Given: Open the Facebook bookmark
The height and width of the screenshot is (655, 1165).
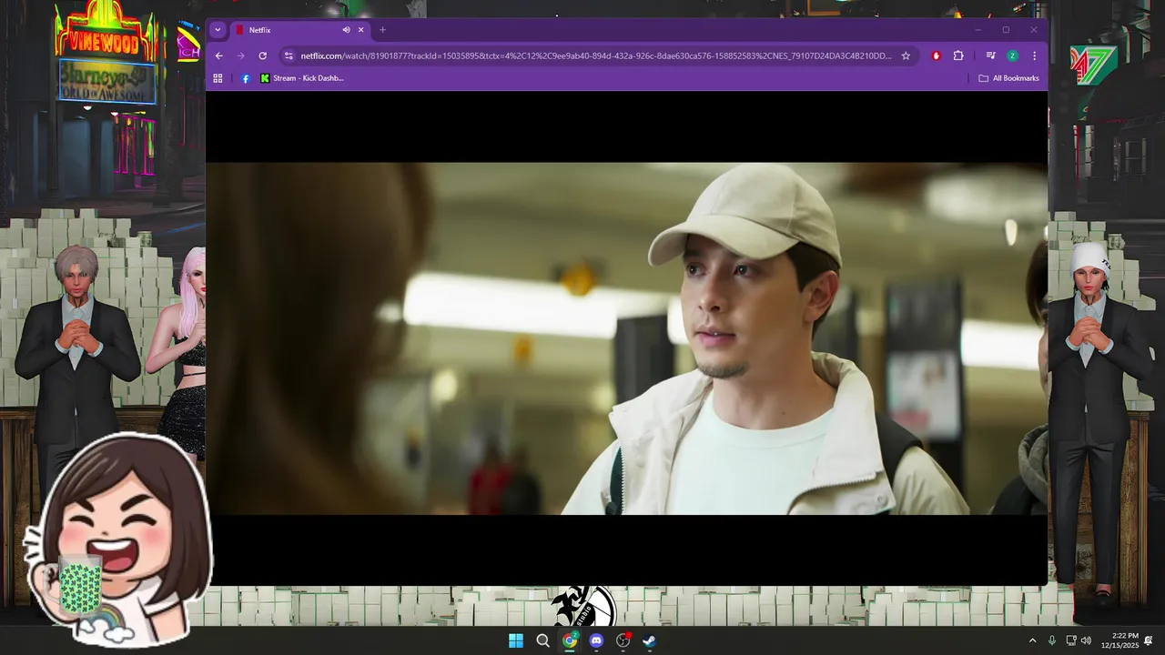Looking at the screenshot, I should 245,78.
